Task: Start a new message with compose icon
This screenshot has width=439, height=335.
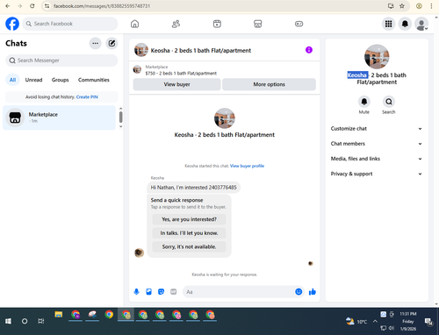Action: pyautogui.click(x=112, y=43)
